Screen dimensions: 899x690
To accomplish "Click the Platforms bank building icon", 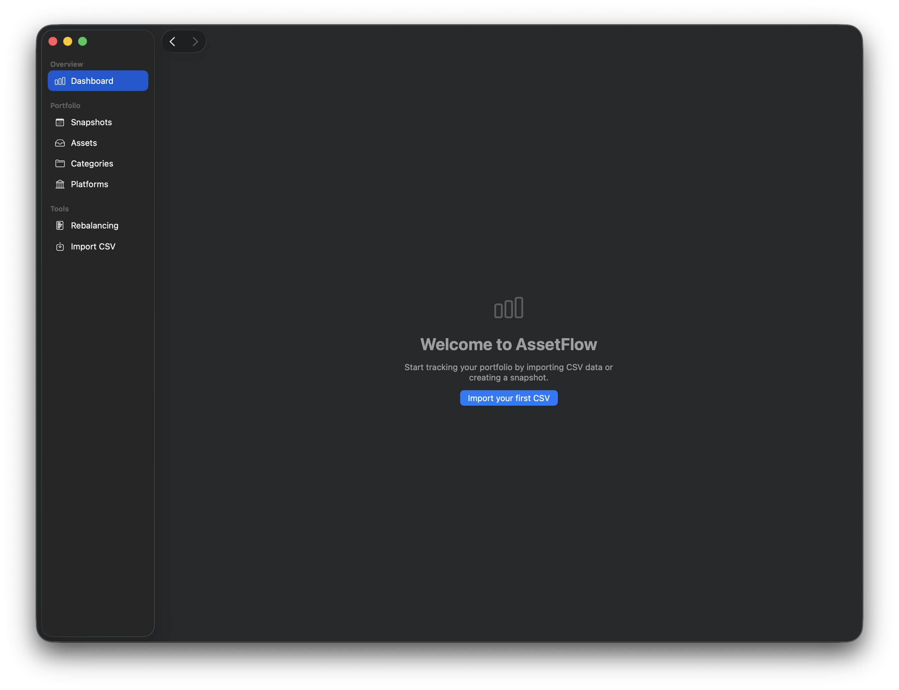I will point(60,184).
